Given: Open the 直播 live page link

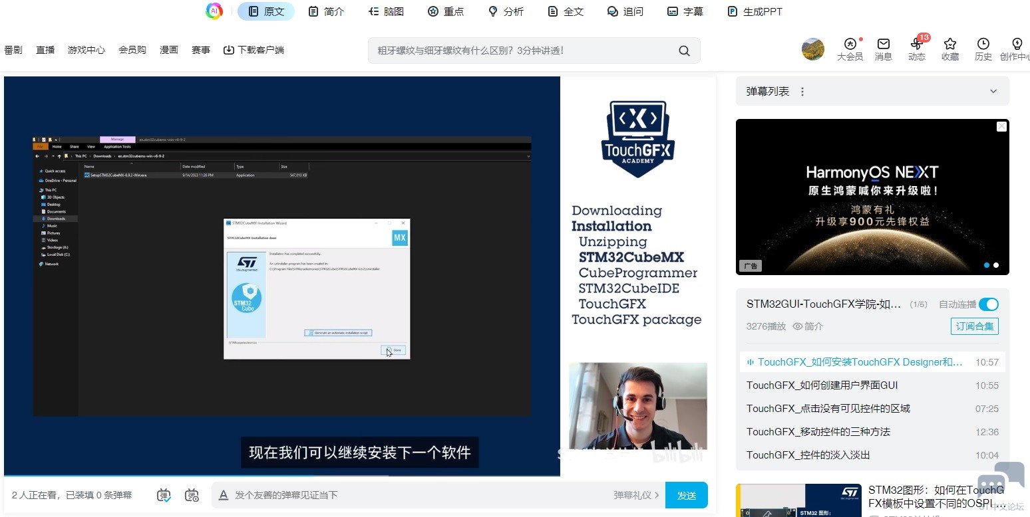Looking at the screenshot, I should click(x=45, y=50).
